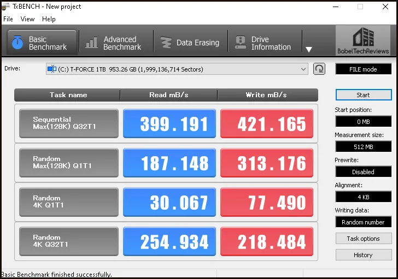Open the File menu
The height and width of the screenshot is (279, 398).
pos(8,19)
